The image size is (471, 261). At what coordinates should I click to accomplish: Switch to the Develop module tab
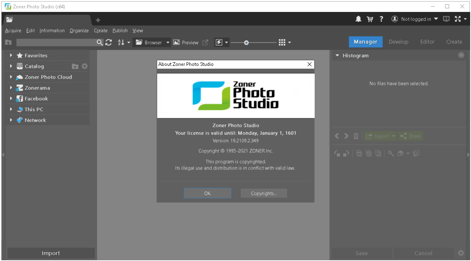[398, 42]
